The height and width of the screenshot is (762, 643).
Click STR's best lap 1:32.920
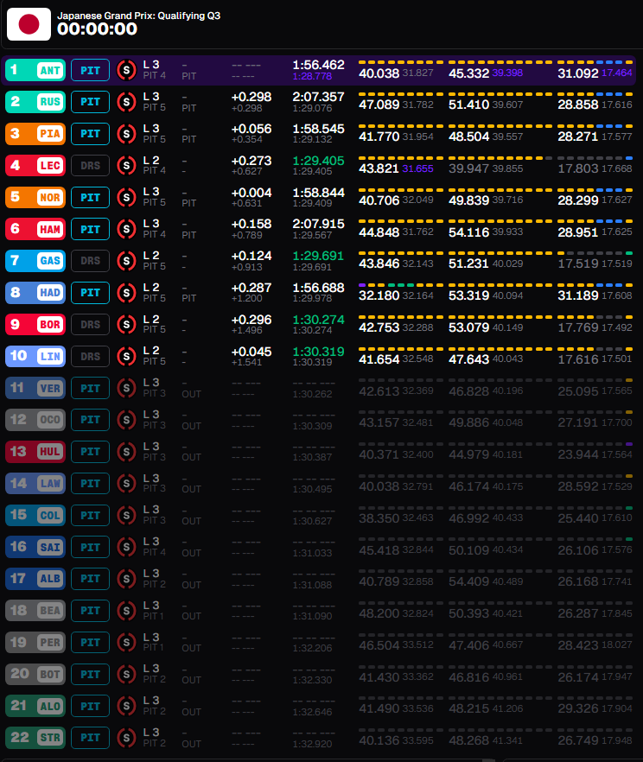pos(312,744)
